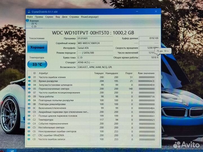Click the serial number field WD-WX51C1069124
The width and height of the screenshot is (203, 152).
point(95,43)
